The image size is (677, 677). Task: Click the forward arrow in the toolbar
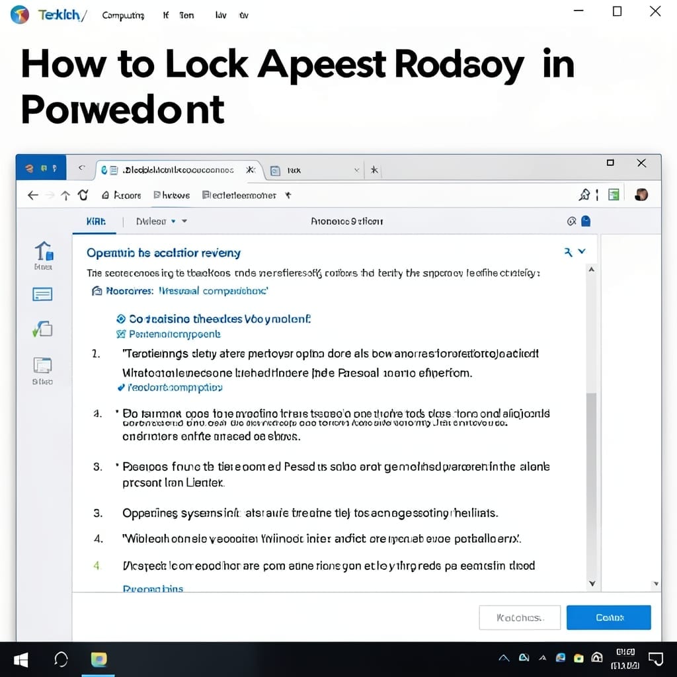[50, 196]
